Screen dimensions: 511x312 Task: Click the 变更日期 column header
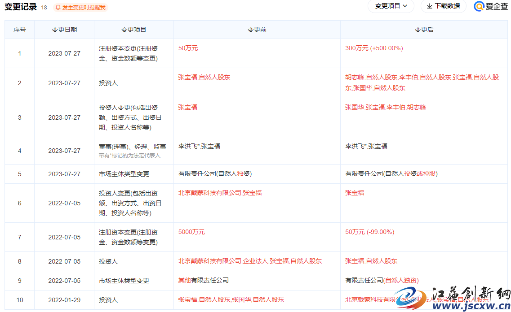[x=64, y=30]
